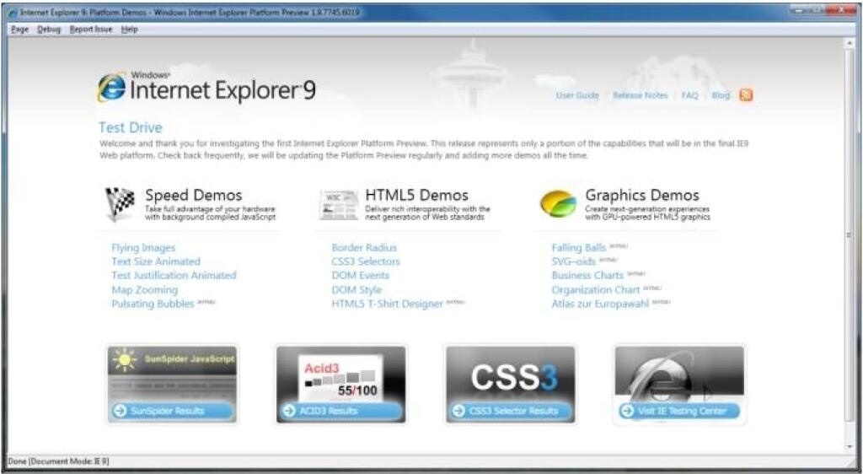Screen dimensions: 863x474
Task: Open the User Guide link
Action: [577, 95]
